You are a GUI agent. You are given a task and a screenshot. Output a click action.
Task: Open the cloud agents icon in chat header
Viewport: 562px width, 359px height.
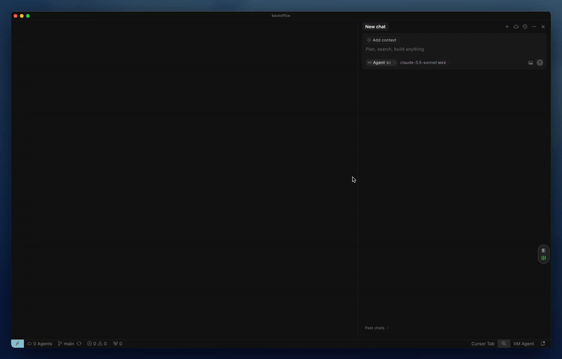pos(516,27)
